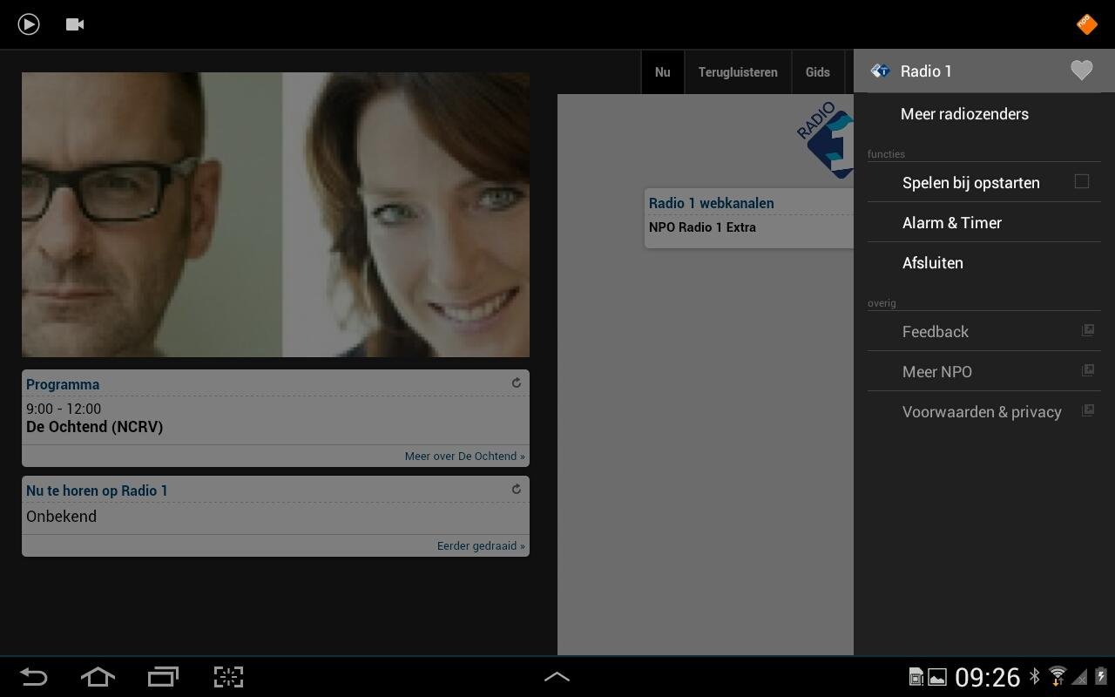
Task: Tap the Radio 1 station logo in menu header
Action: (x=880, y=71)
